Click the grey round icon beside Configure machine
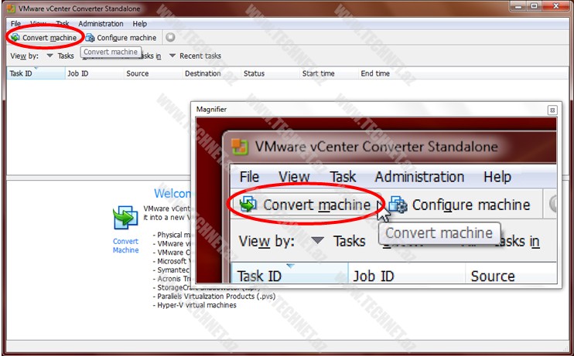The image size is (574, 356). click(170, 38)
